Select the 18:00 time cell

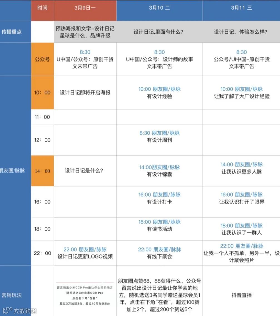point(42,229)
